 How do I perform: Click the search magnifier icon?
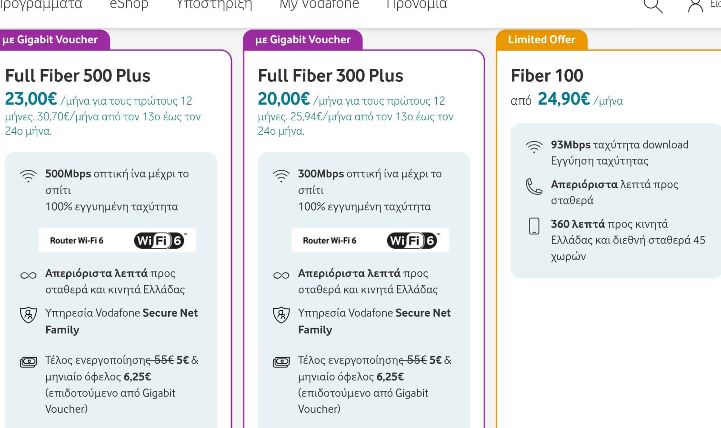[653, 6]
